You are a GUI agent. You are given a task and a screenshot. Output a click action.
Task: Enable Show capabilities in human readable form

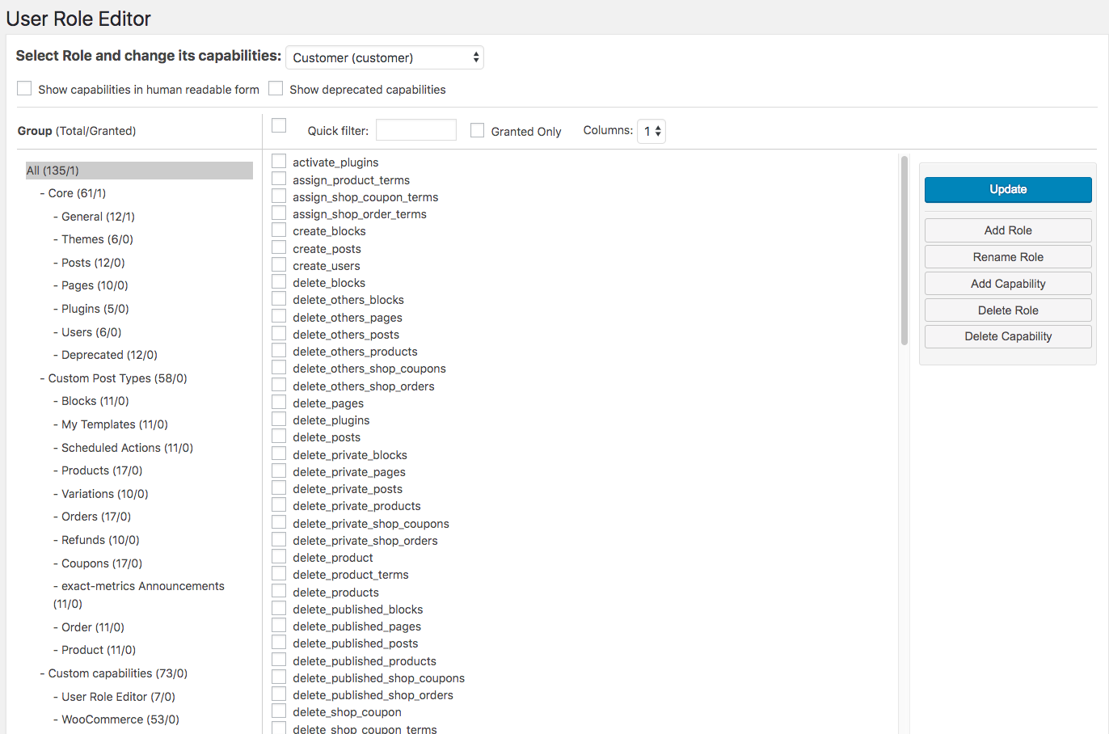pyautogui.click(x=24, y=88)
